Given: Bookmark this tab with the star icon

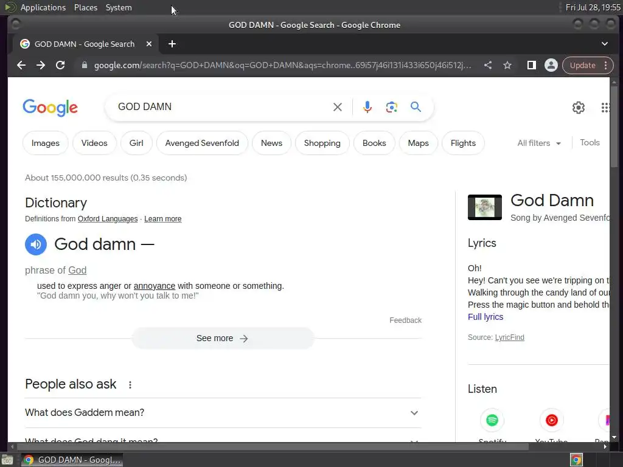Looking at the screenshot, I should click(x=507, y=65).
